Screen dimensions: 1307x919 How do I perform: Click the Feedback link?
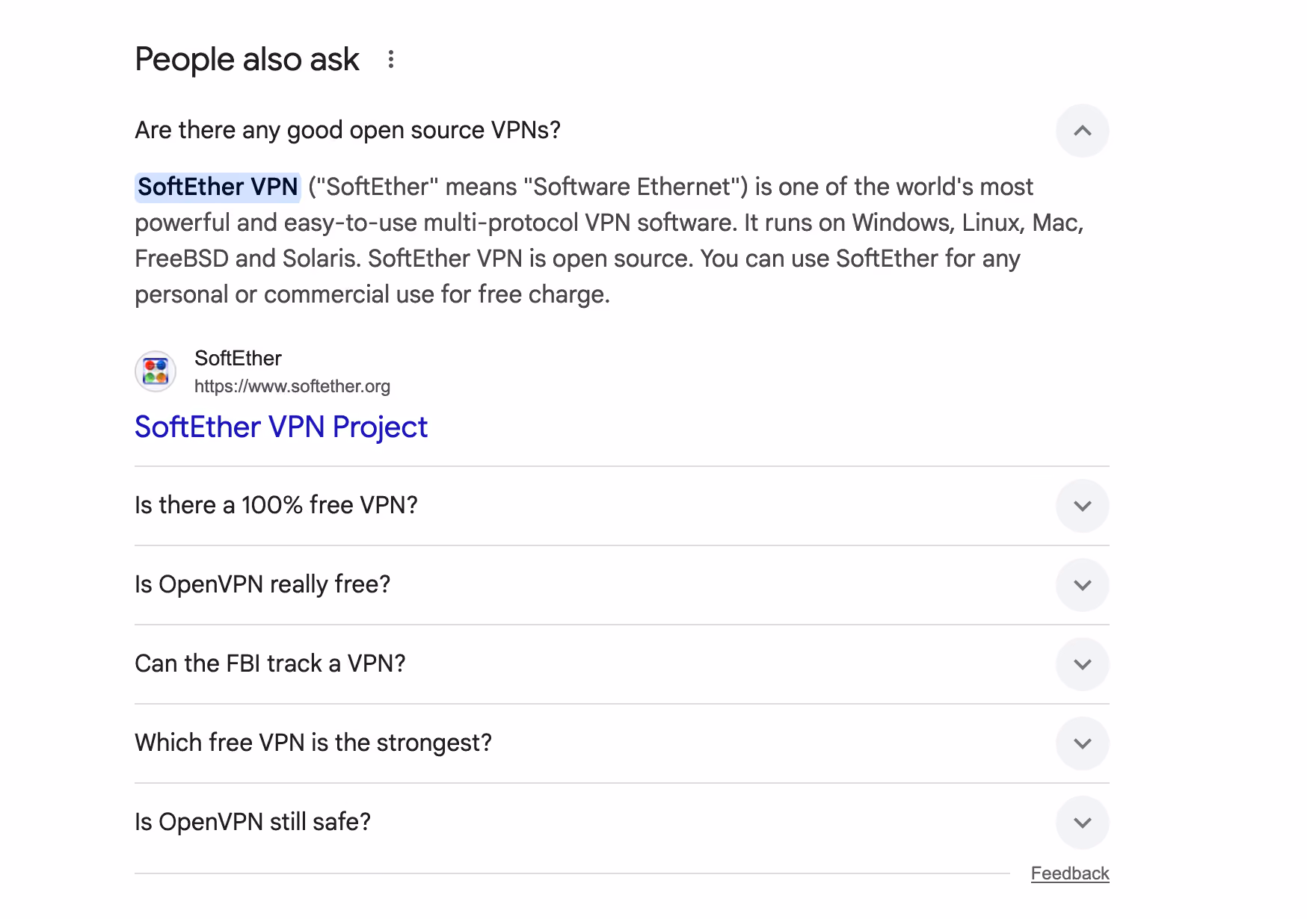[1070, 873]
